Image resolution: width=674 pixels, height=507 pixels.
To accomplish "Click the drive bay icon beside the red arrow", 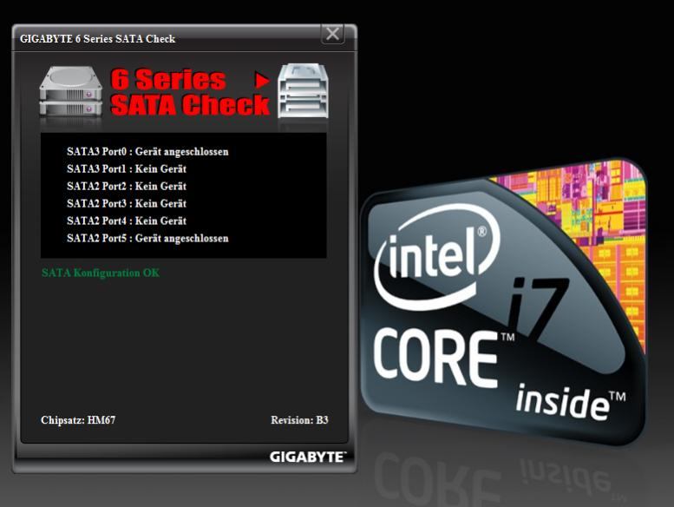I will [303, 91].
